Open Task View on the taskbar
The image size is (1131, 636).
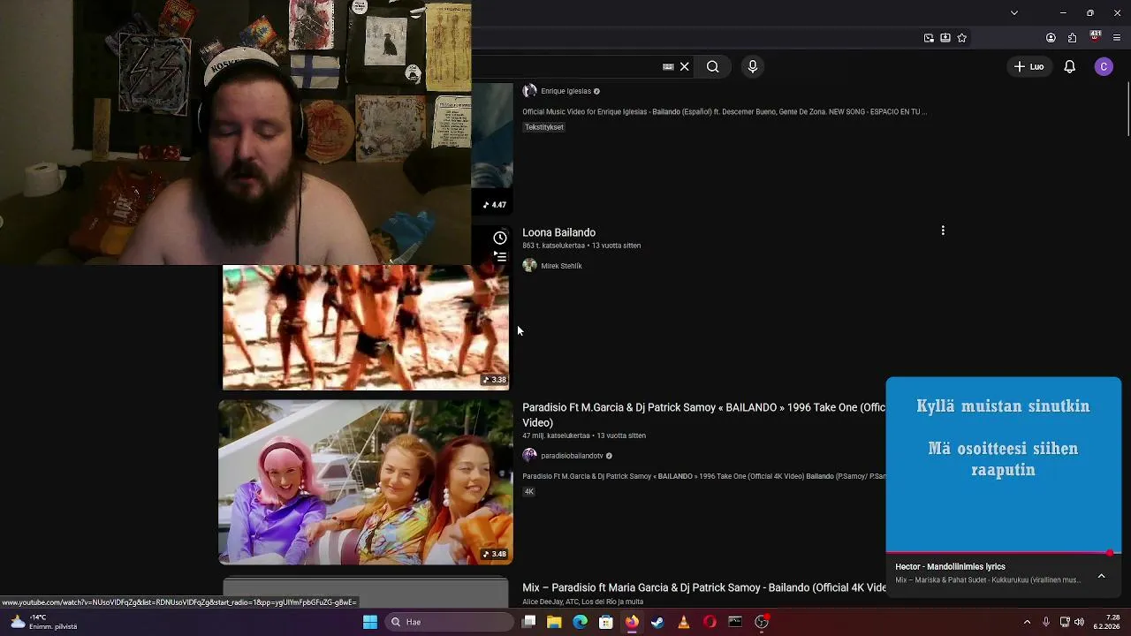[528, 622]
